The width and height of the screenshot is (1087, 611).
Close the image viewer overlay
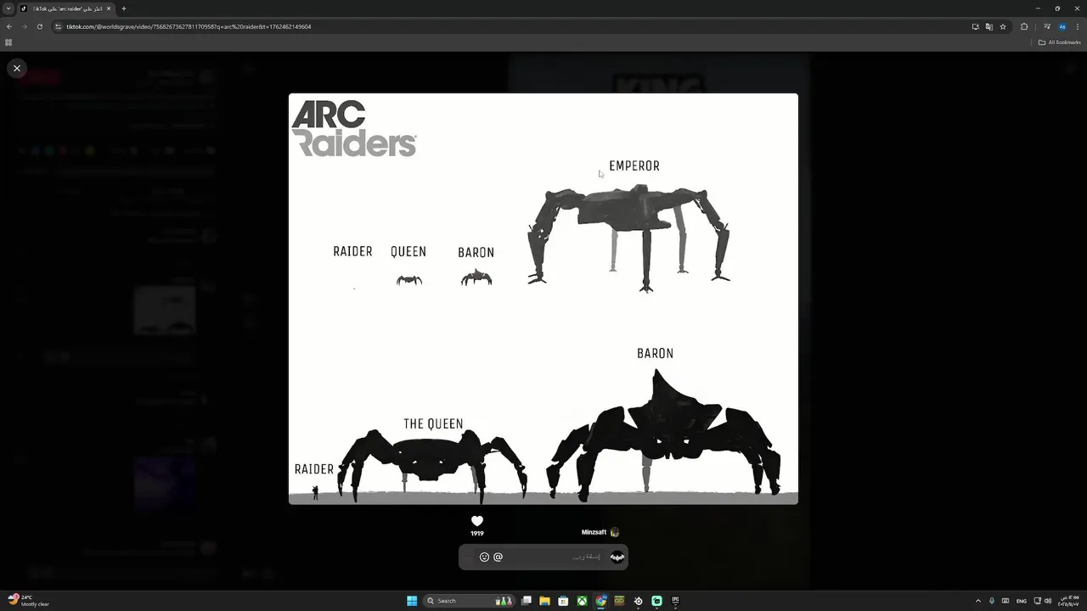pyautogui.click(x=17, y=69)
